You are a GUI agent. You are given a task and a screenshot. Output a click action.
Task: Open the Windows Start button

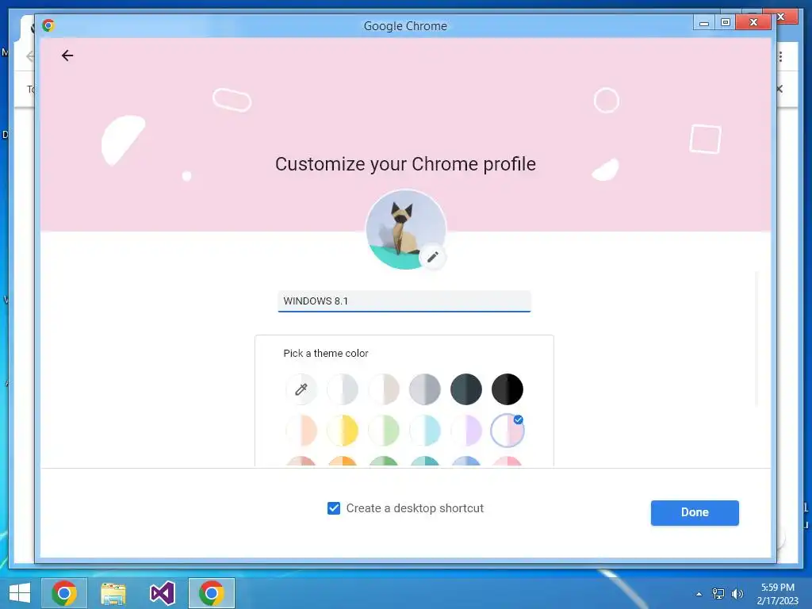coord(20,593)
